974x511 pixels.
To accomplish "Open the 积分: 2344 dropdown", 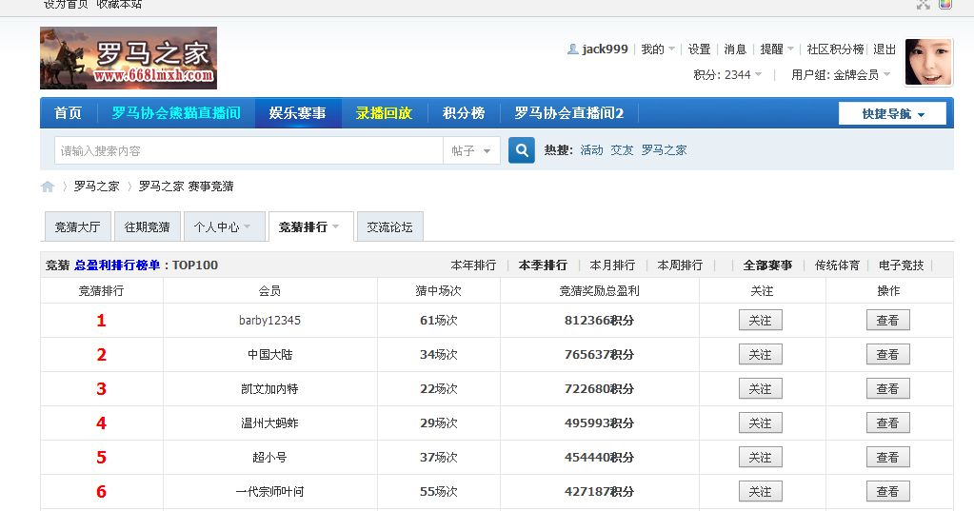I will coord(727,75).
